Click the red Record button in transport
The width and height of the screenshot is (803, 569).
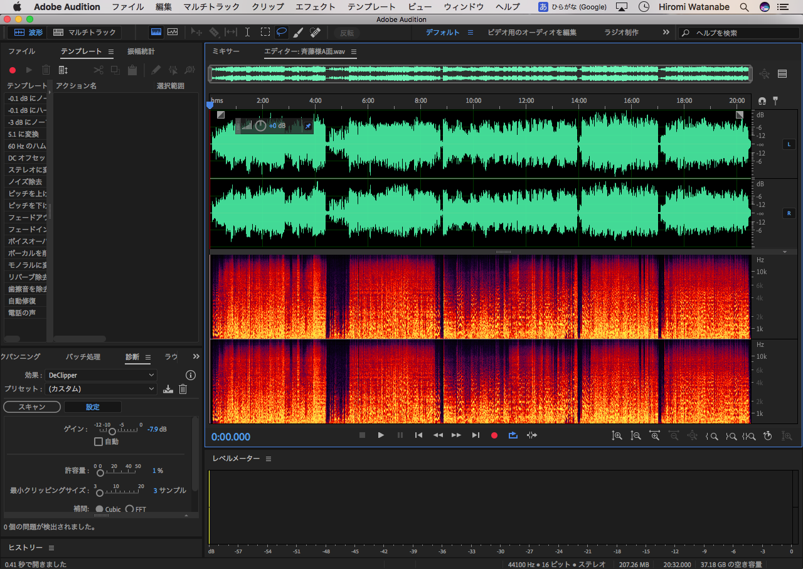494,435
